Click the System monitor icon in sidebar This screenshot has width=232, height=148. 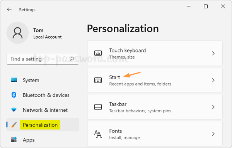(x=14, y=80)
